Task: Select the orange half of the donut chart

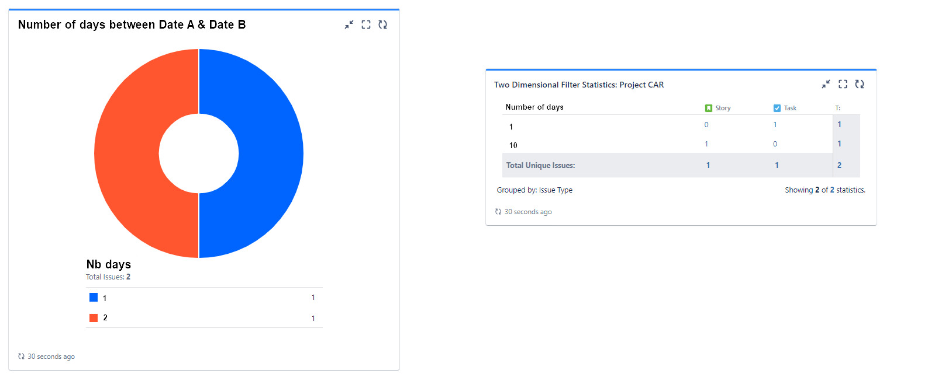Action: click(127, 153)
